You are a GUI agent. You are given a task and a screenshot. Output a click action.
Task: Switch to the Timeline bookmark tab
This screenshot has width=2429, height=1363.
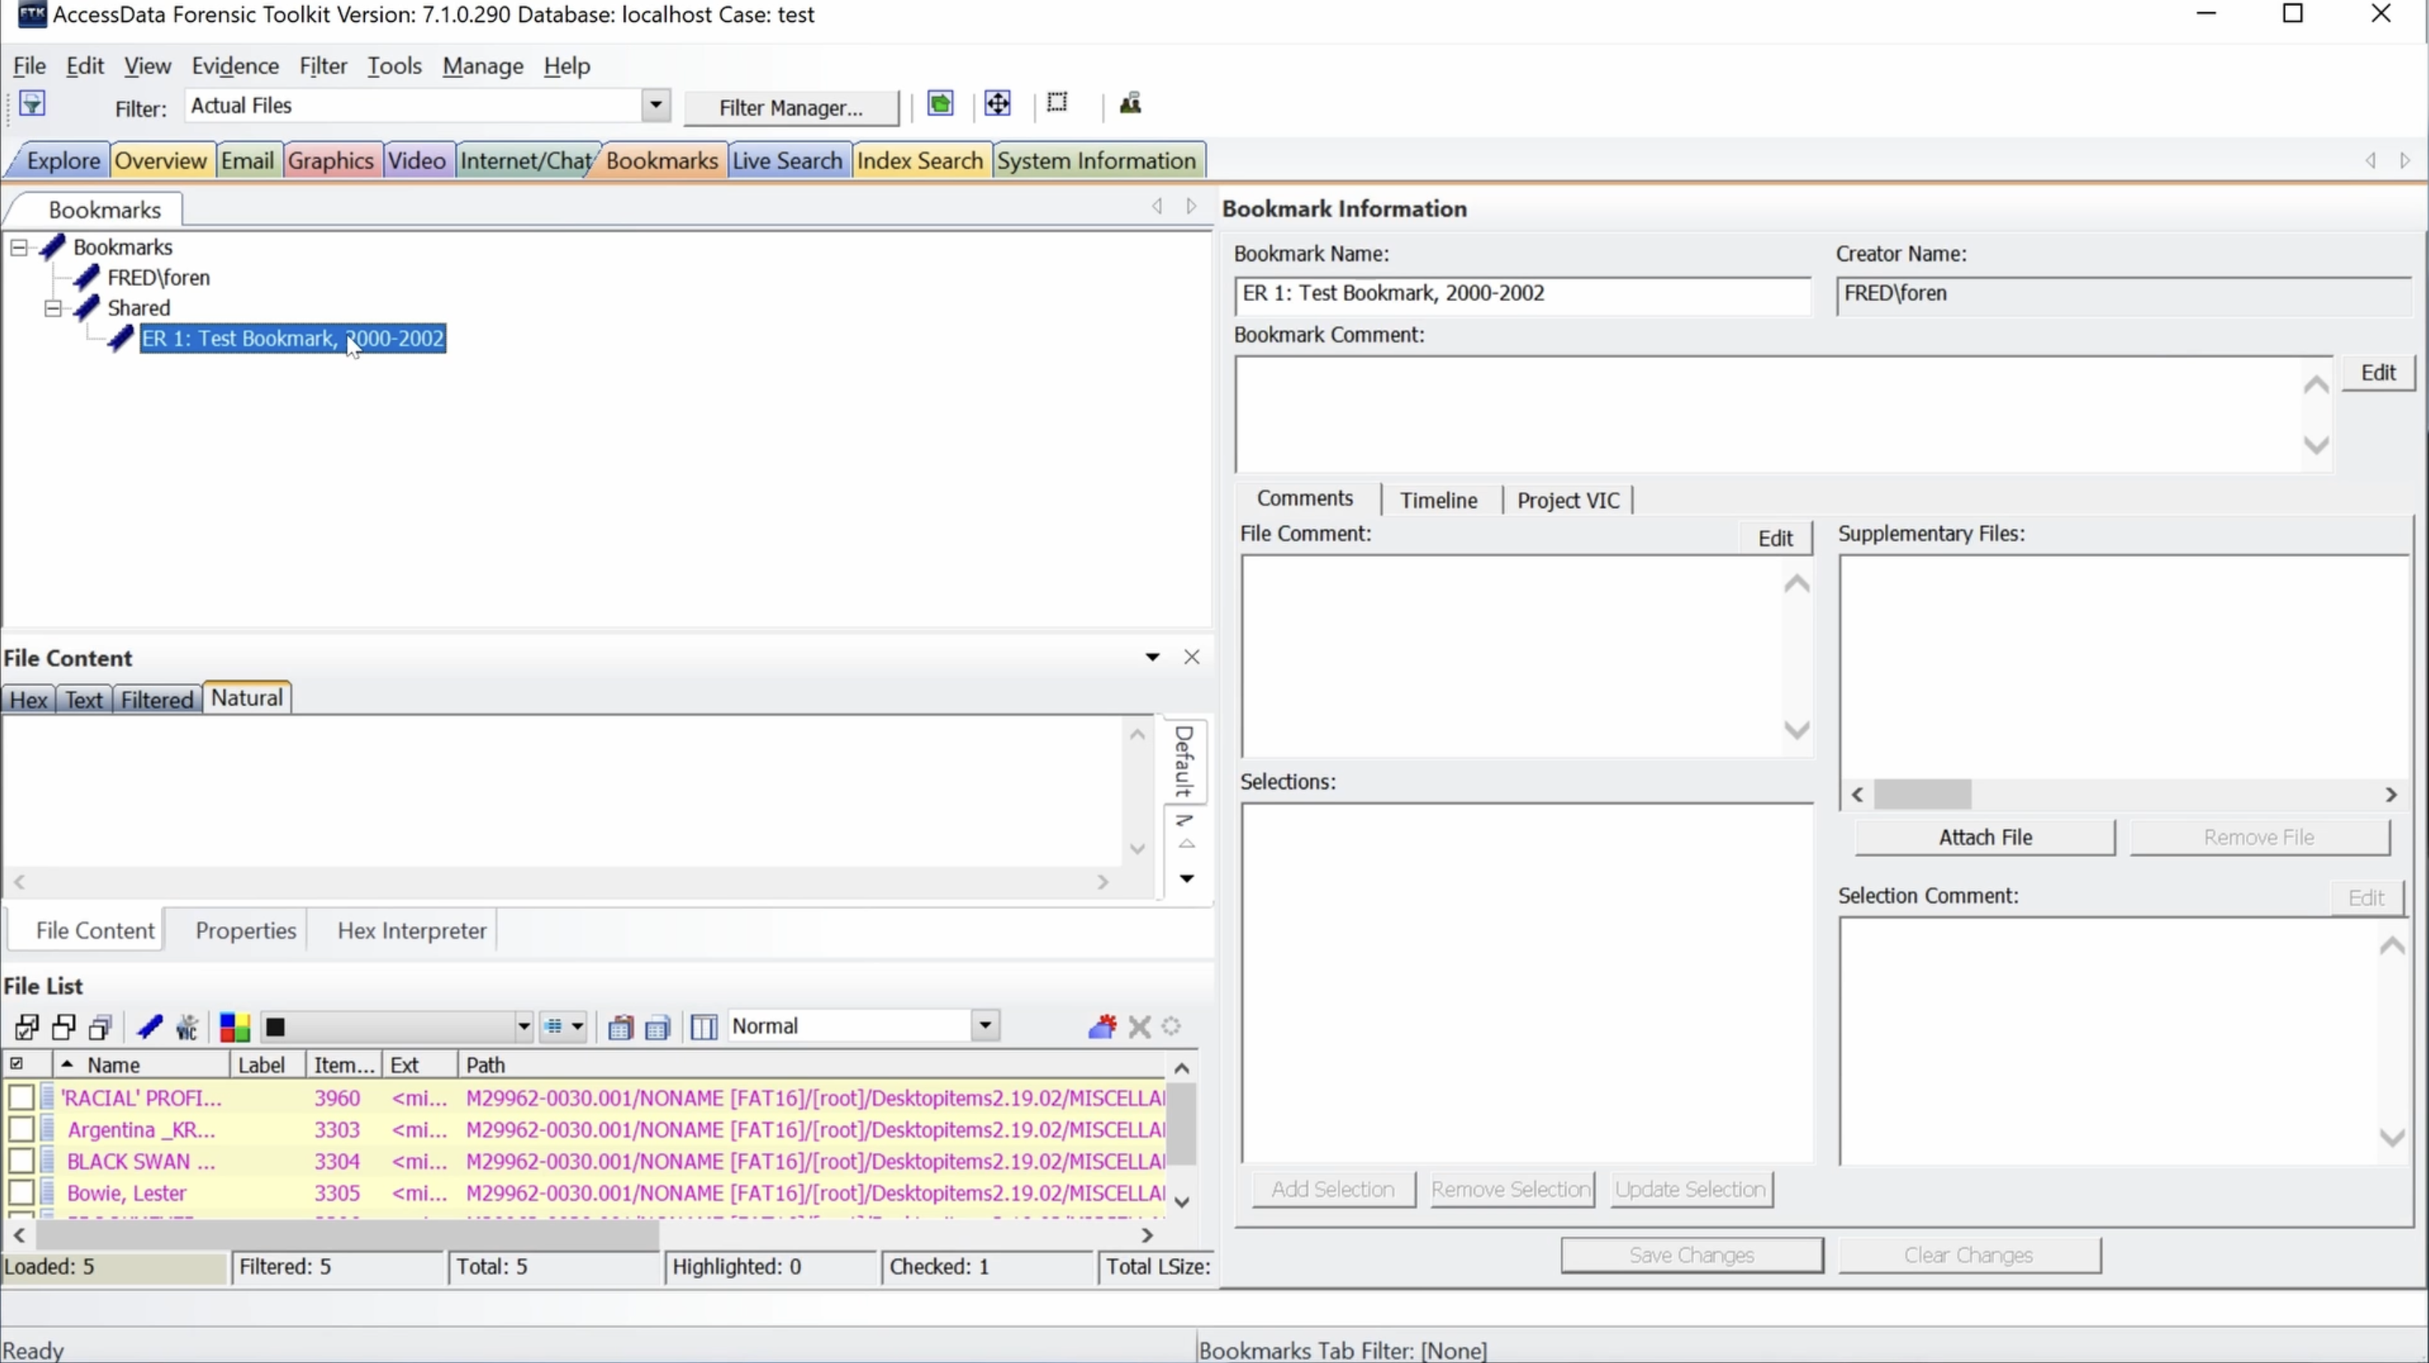[1438, 499]
